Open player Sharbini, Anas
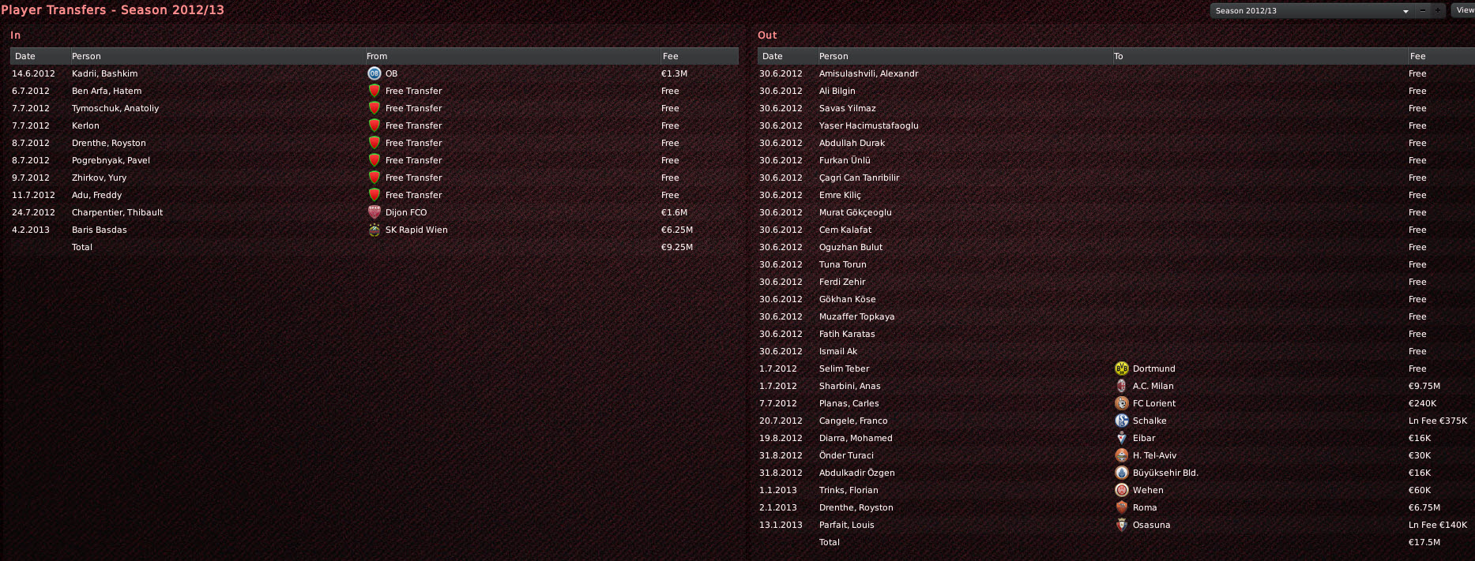The width and height of the screenshot is (1475, 561). click(849, 386)
